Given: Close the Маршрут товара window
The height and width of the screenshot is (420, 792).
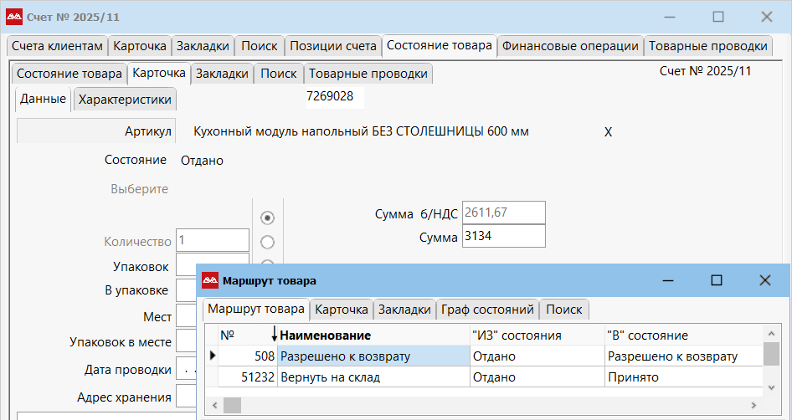Looking at the screenshot, I should pos(764,280).
